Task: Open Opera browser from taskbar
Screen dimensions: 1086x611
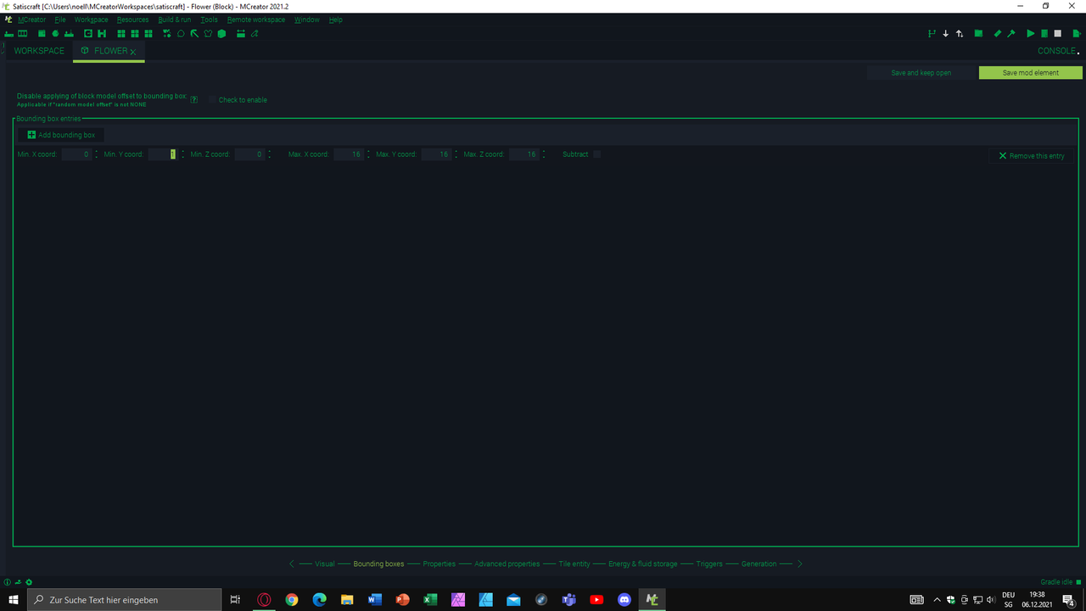Action: [x=264, y=599]
